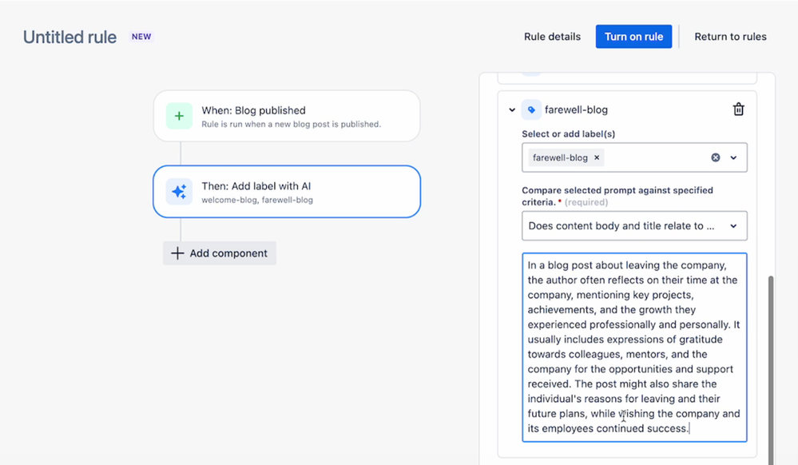Click the 'Untitled rule' title

tap(69, 38)
